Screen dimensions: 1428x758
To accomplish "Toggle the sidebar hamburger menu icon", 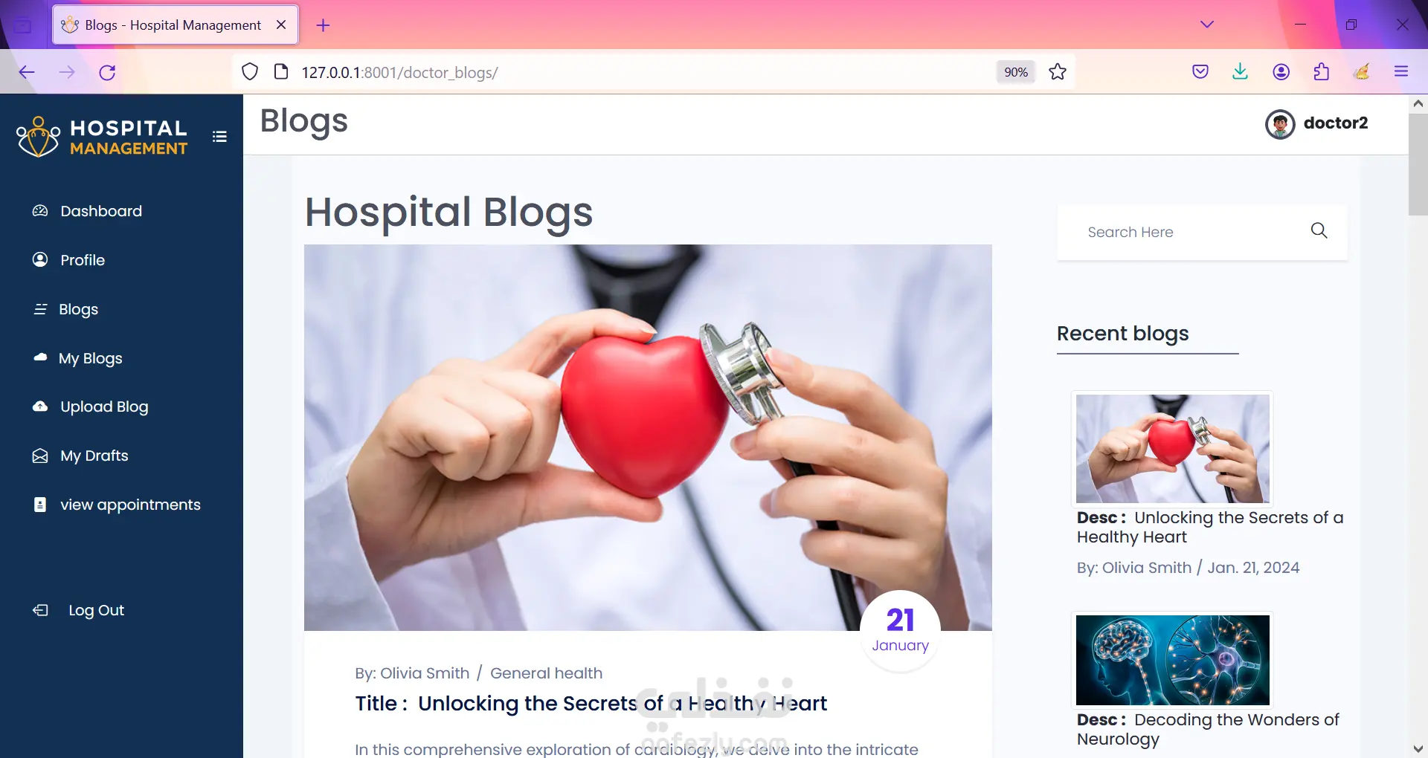I will 219,137.
